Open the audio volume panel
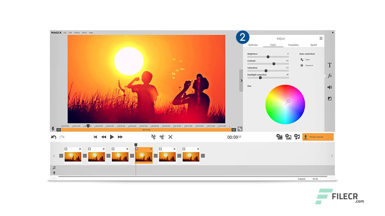385x216 pixels. 329,87
